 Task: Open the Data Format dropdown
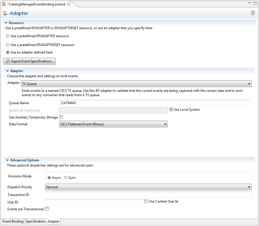(113, 124)
